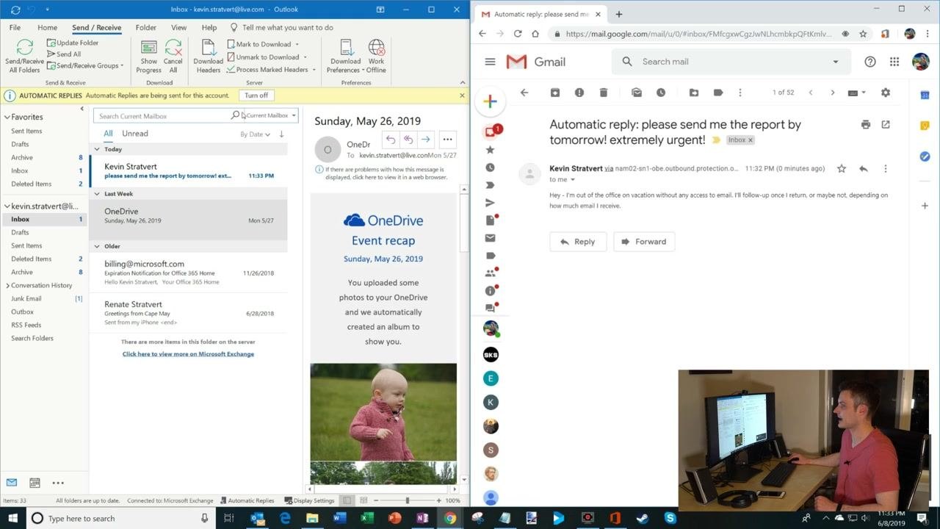The image size is (940, 529).
Task: Open Mark to Download dropdown
Action: pyautogui.click(x=263, y=44)
